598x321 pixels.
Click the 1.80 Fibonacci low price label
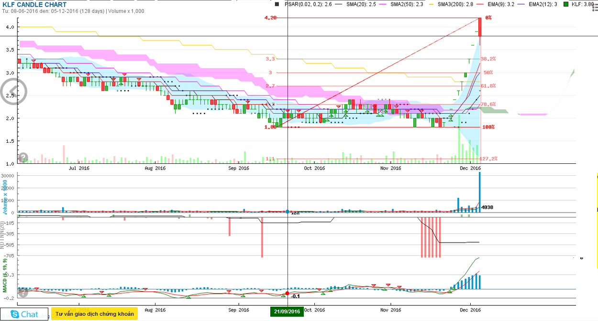(x=270, y=127)
